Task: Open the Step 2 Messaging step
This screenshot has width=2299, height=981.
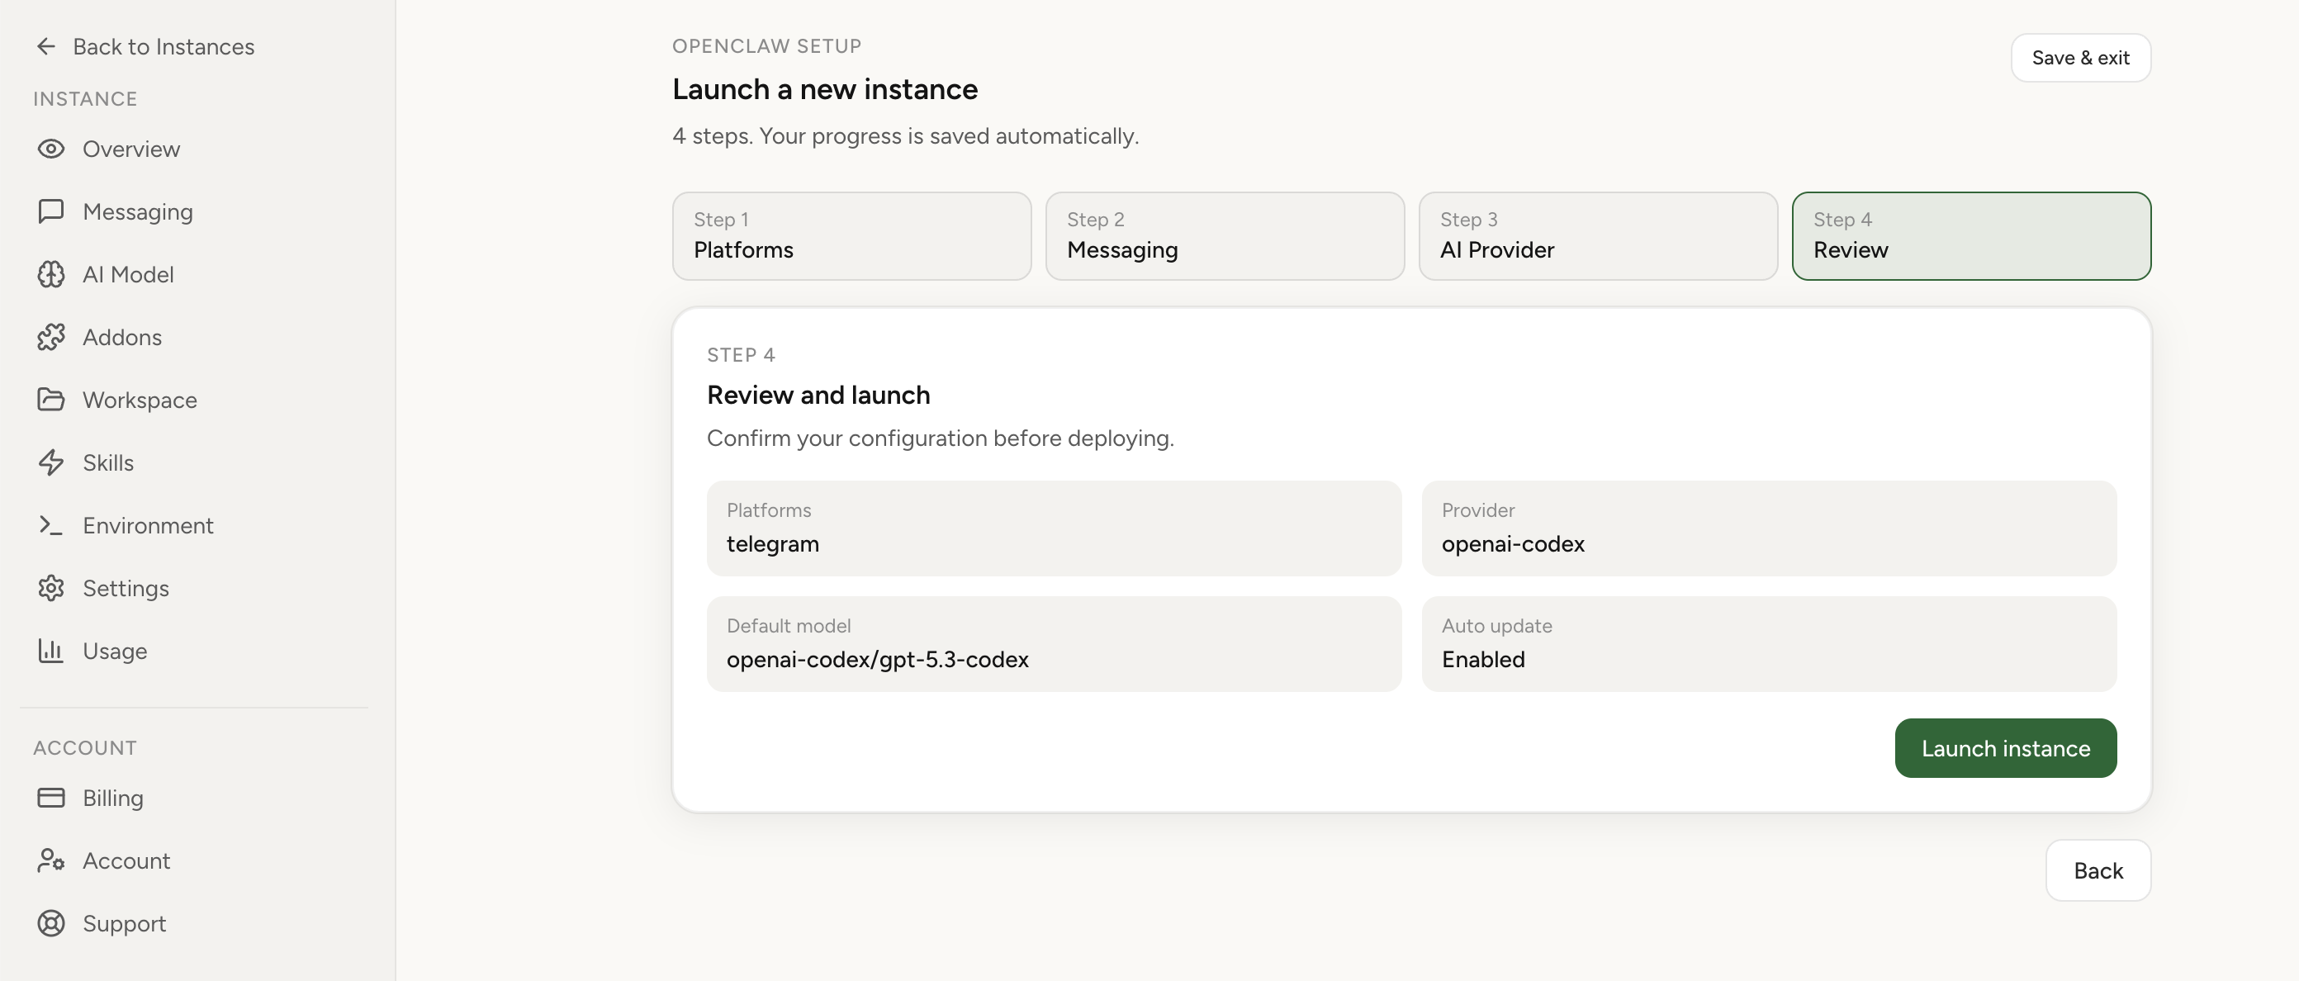Action: (x=1224, y=235)
